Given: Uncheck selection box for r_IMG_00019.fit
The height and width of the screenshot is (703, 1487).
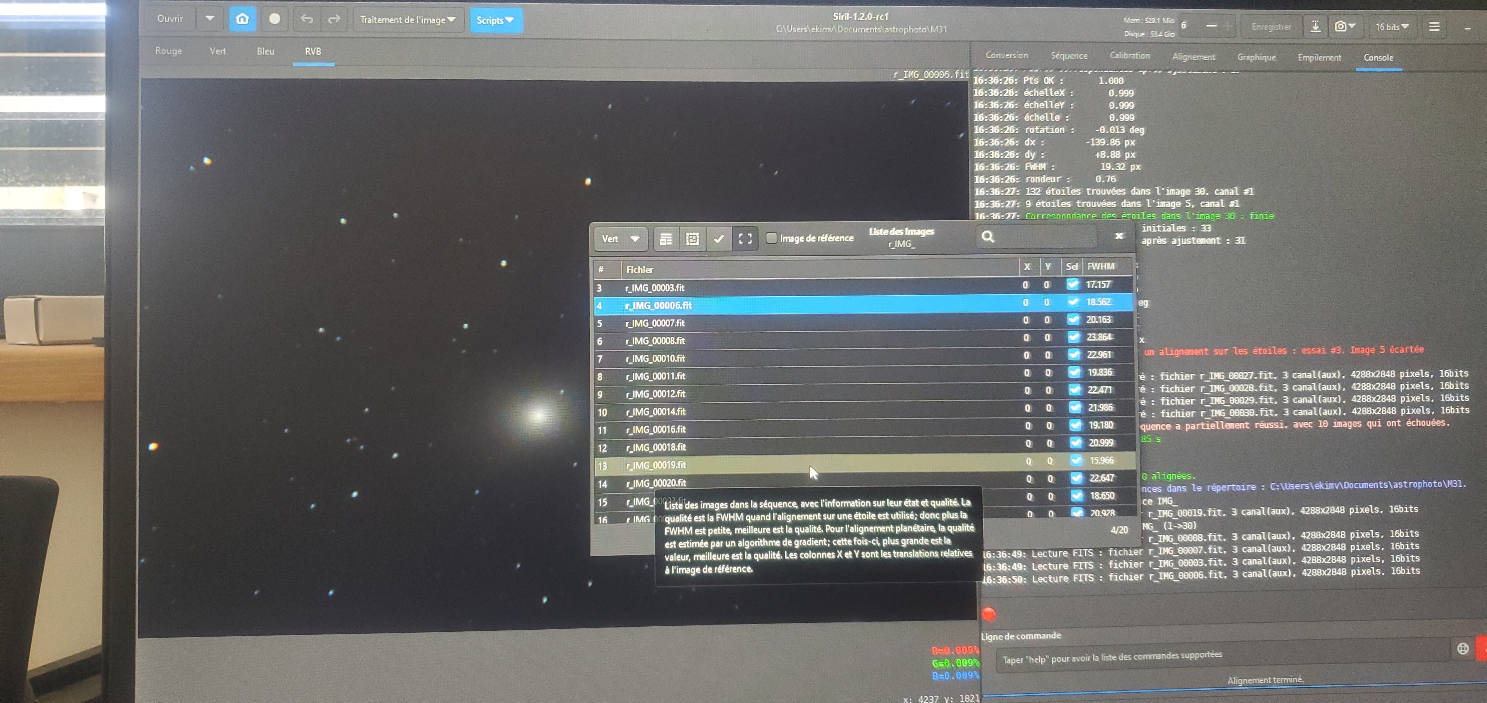Looking at the screenshot, I should [x=1076, y=460].
